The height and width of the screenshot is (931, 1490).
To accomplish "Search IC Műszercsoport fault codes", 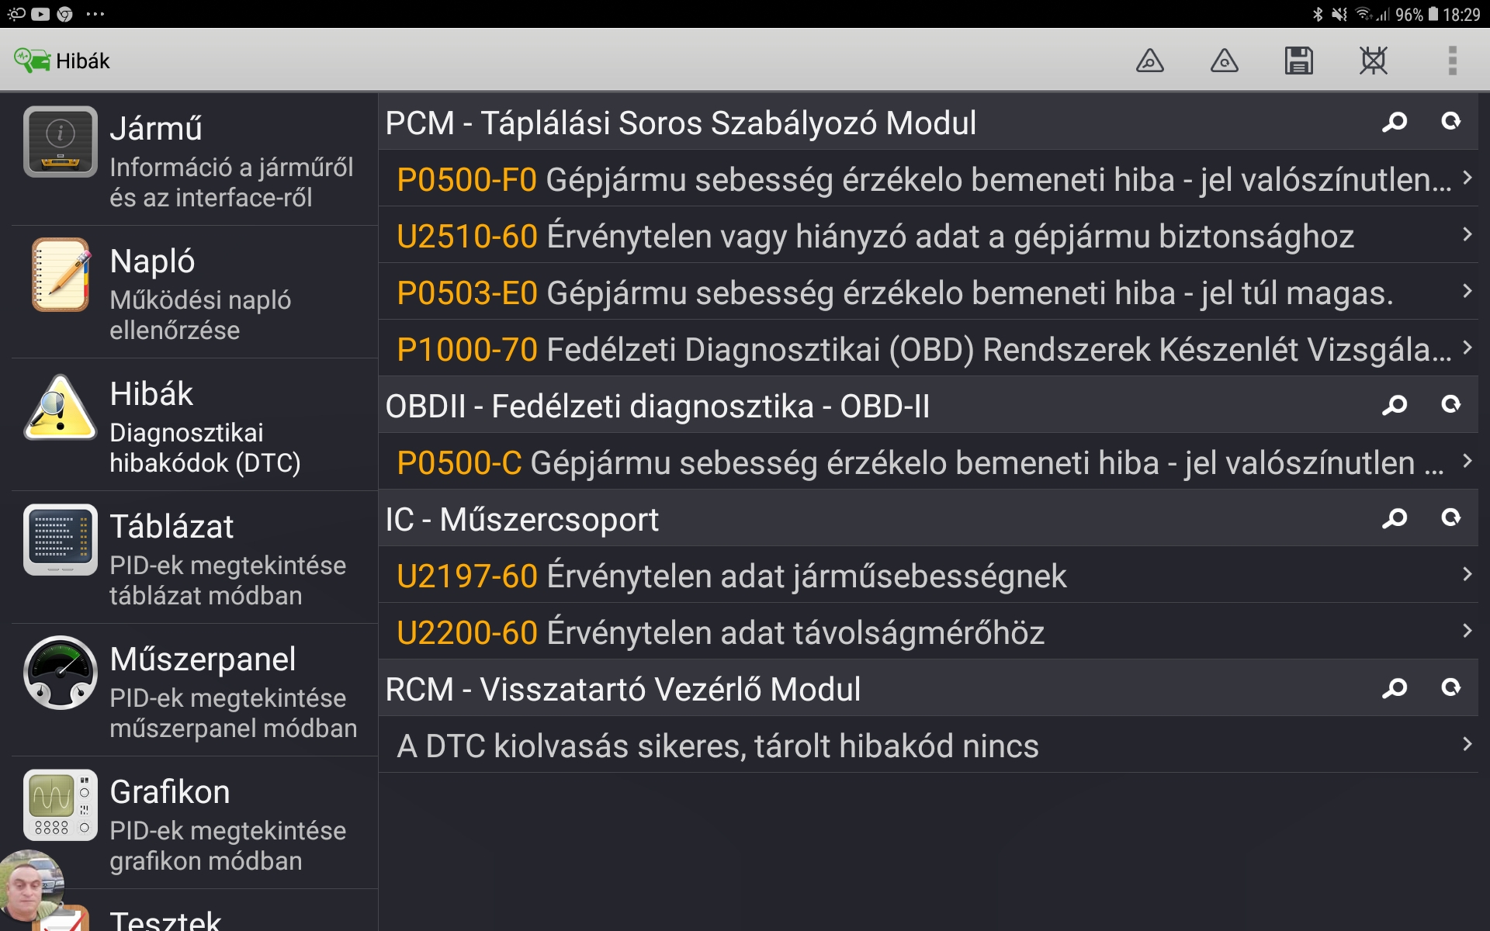I will [1395, 518].
